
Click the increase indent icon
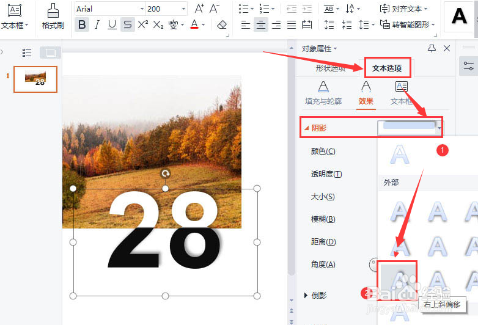[307, 9]
